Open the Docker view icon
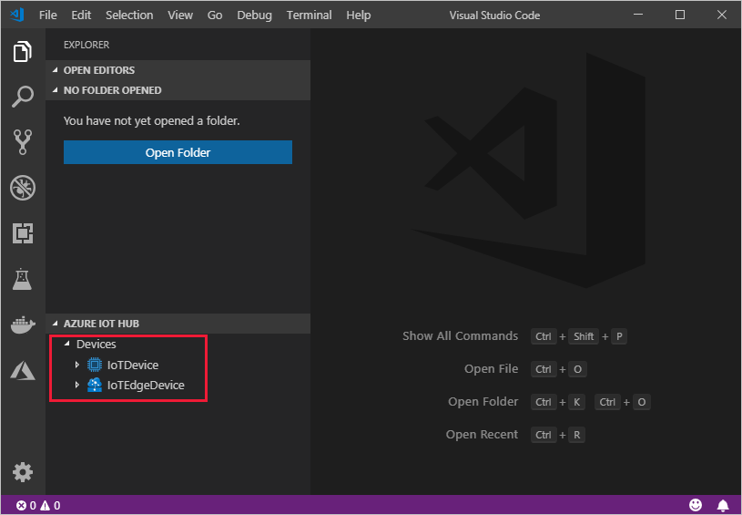This screenshot has height=515, width=742. pyautogui.click(x=22, y=324)
